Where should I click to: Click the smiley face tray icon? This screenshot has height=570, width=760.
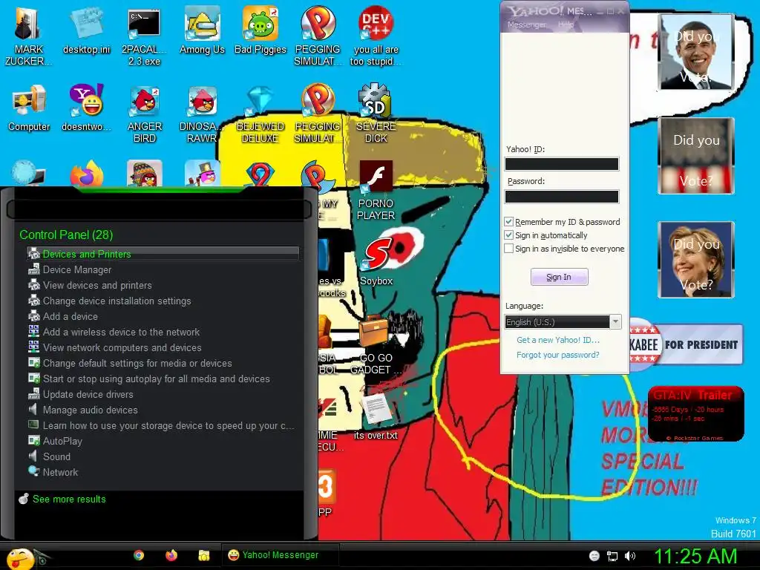[x=594, y=556]
